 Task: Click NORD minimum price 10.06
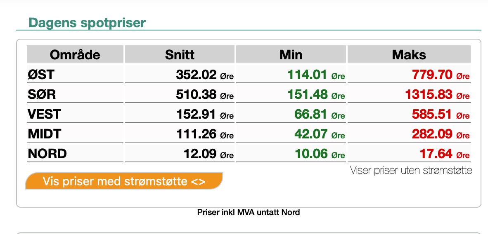pos(310,154)
